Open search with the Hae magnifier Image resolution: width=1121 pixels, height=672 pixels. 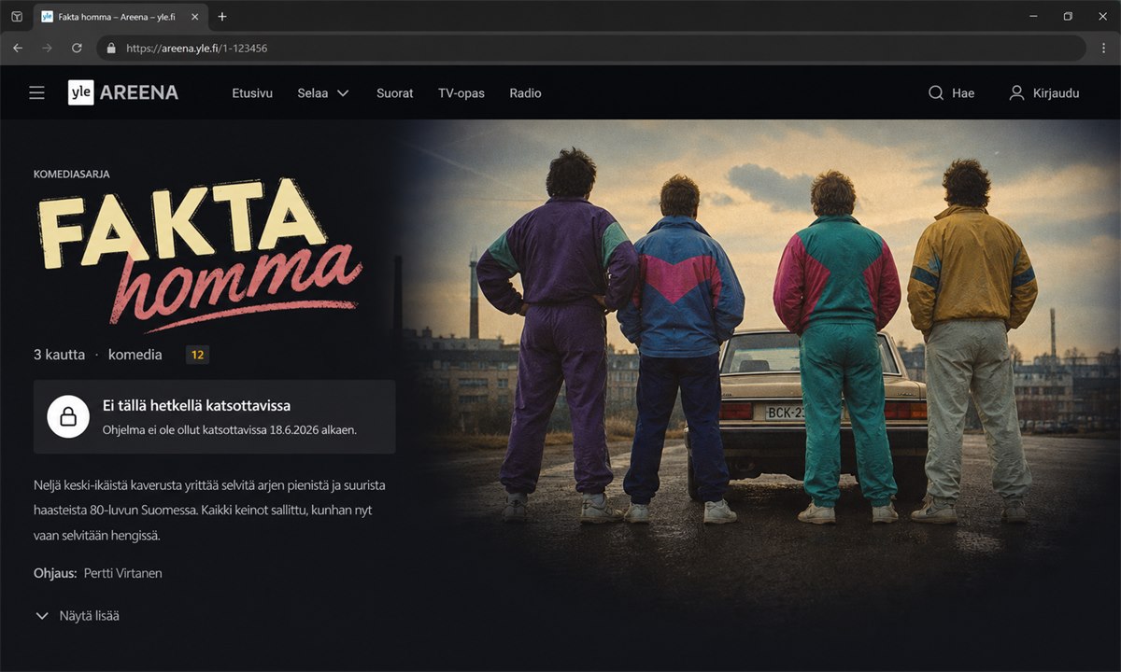tap(951, 93)
